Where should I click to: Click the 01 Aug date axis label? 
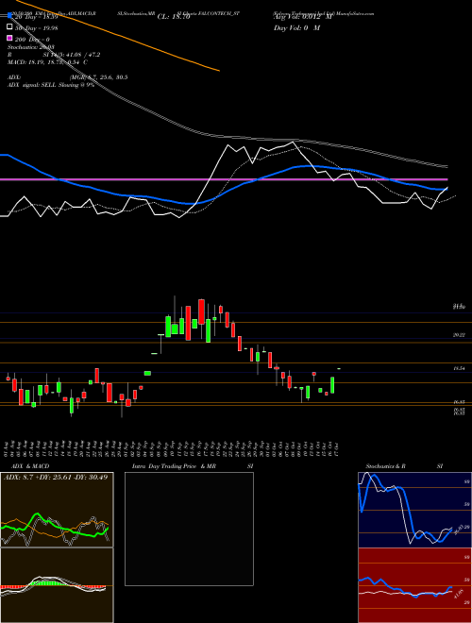pos(8,447)
